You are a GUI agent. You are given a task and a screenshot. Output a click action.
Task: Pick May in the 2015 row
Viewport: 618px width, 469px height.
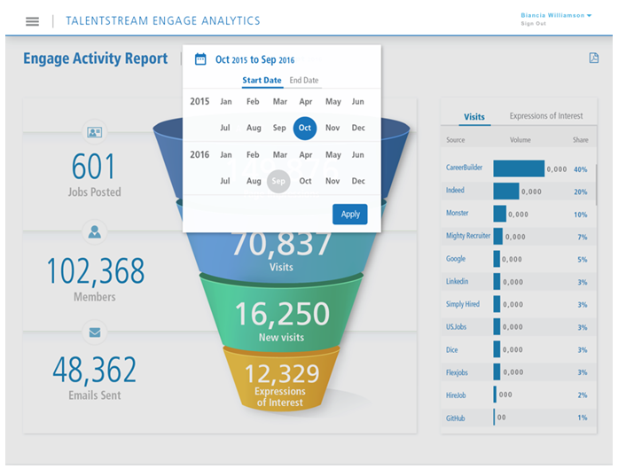[333, 102]
